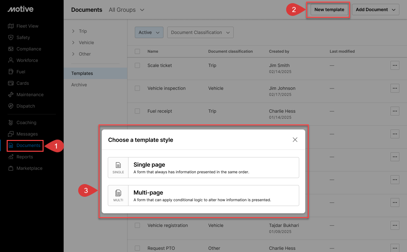Open the Marketplace bag icon
This screenshot has height=252, width=407.
click(11, 168)
